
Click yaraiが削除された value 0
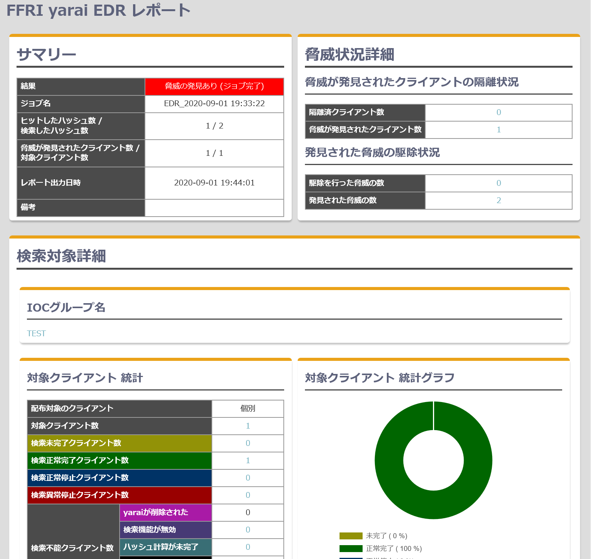(x=248, y=512)
